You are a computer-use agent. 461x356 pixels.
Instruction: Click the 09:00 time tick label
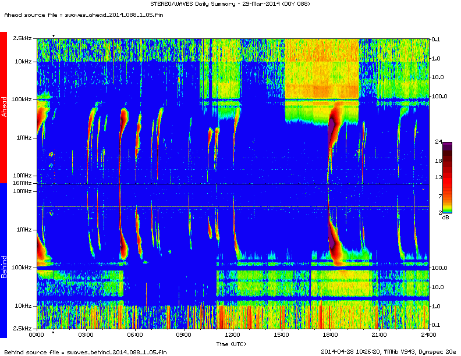point(184,335)
